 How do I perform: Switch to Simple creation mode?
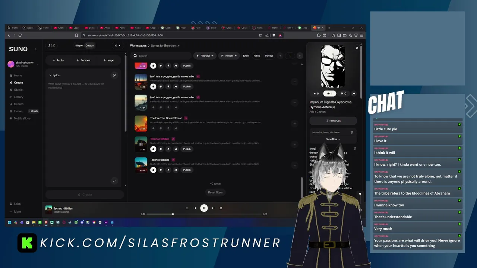coord(79,45)
